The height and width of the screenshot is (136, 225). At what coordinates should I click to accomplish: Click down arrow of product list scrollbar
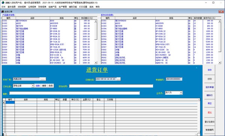point(96,63)
